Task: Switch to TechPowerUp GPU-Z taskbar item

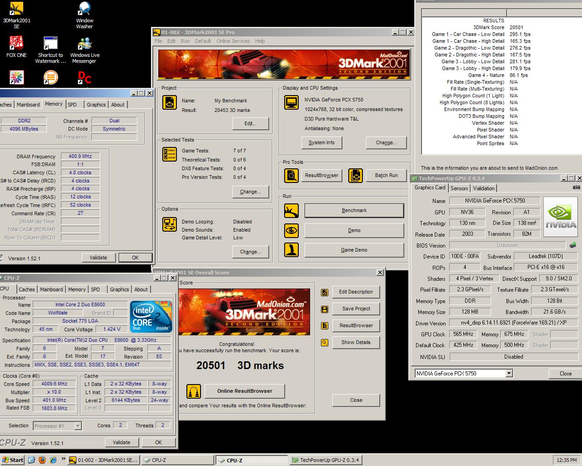Action: click(326, 460)
